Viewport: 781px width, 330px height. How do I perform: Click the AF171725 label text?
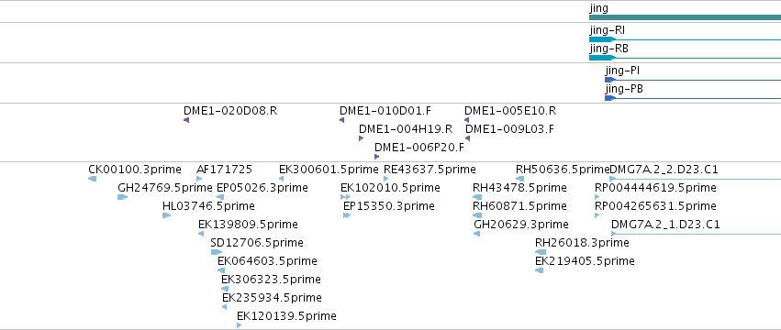(225, 170)
